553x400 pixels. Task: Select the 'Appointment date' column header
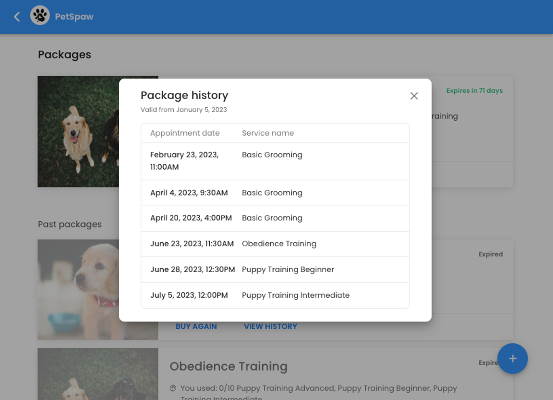point(185,133)
